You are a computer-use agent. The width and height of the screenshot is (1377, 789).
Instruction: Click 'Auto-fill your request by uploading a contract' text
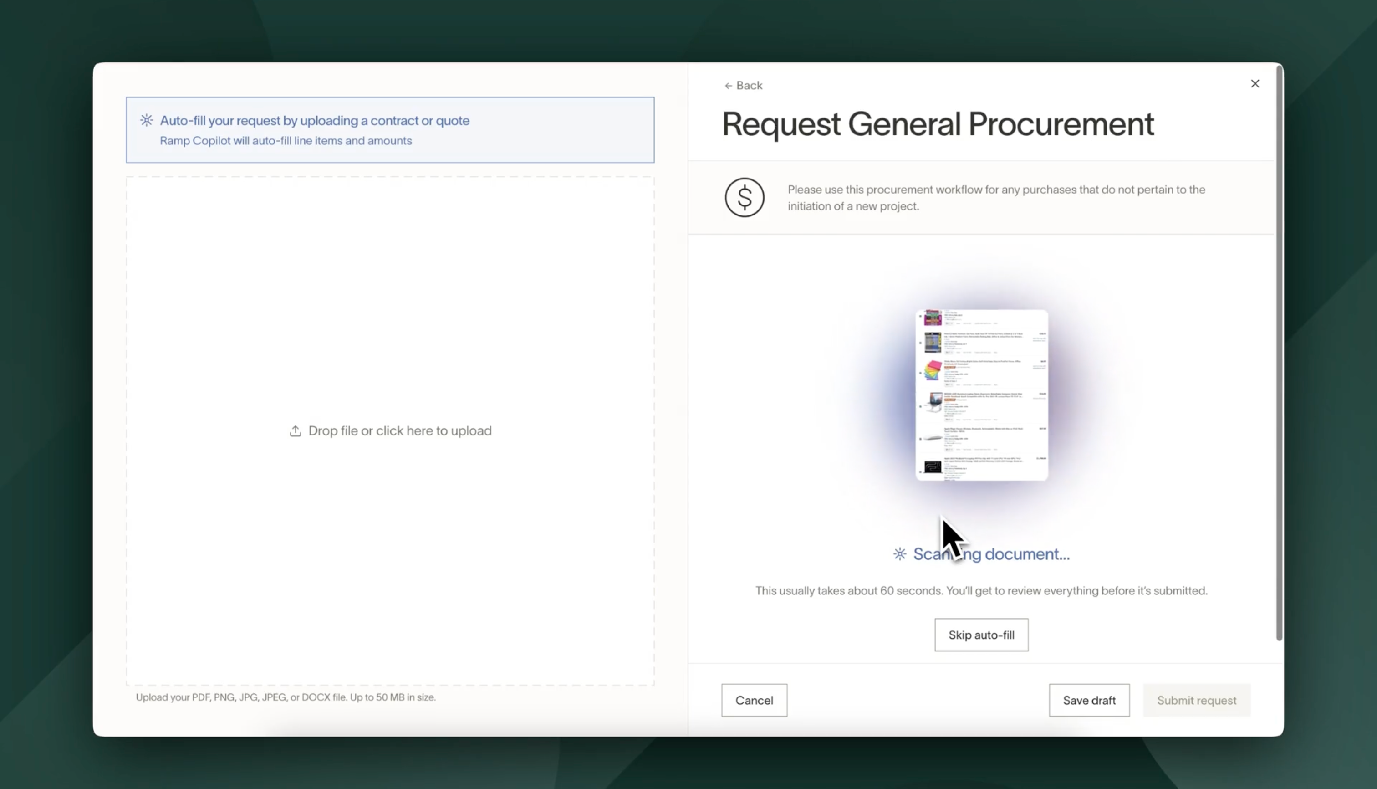pos(315,120)
